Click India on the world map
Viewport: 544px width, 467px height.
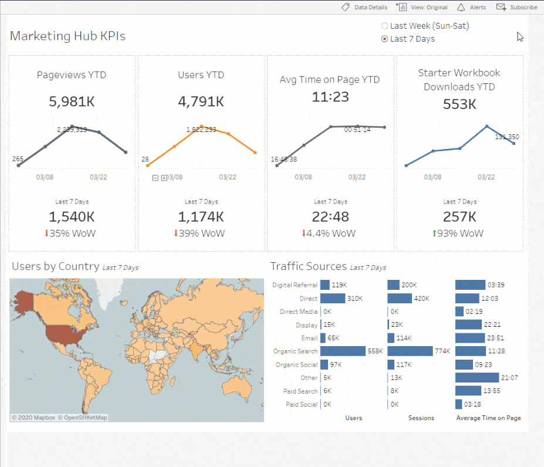pyautogui.click(x=195, y=350)
